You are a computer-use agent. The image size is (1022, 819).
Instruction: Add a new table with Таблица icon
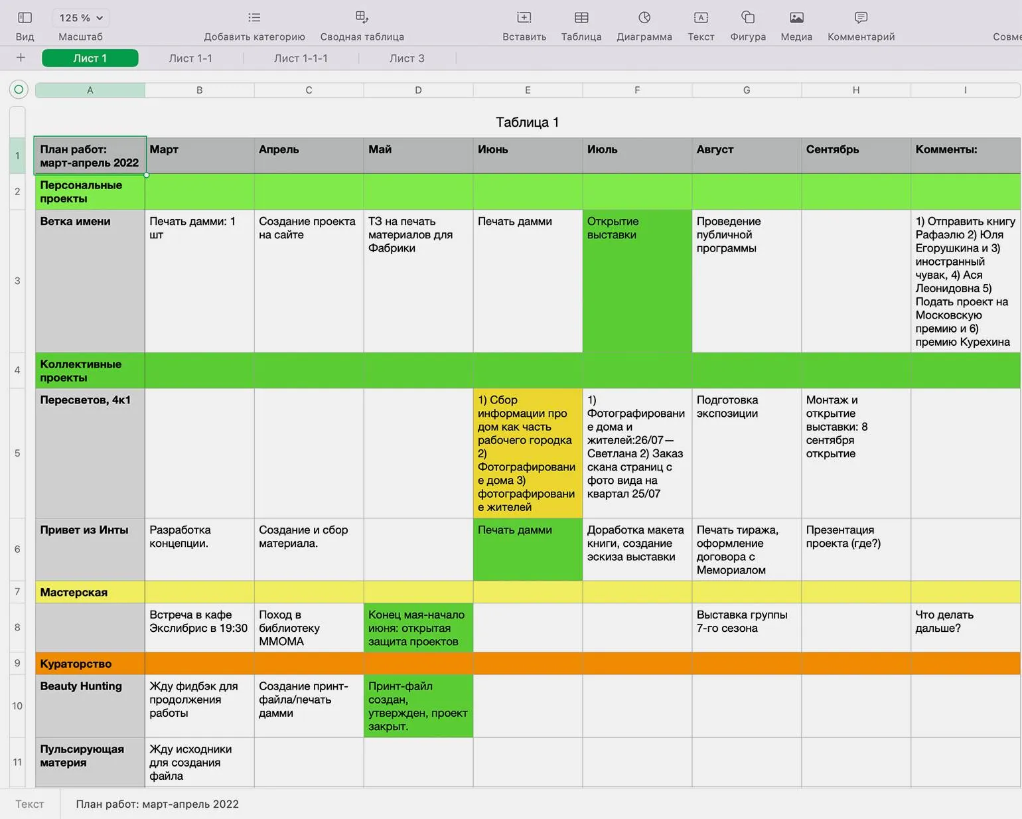coord(581,18)
